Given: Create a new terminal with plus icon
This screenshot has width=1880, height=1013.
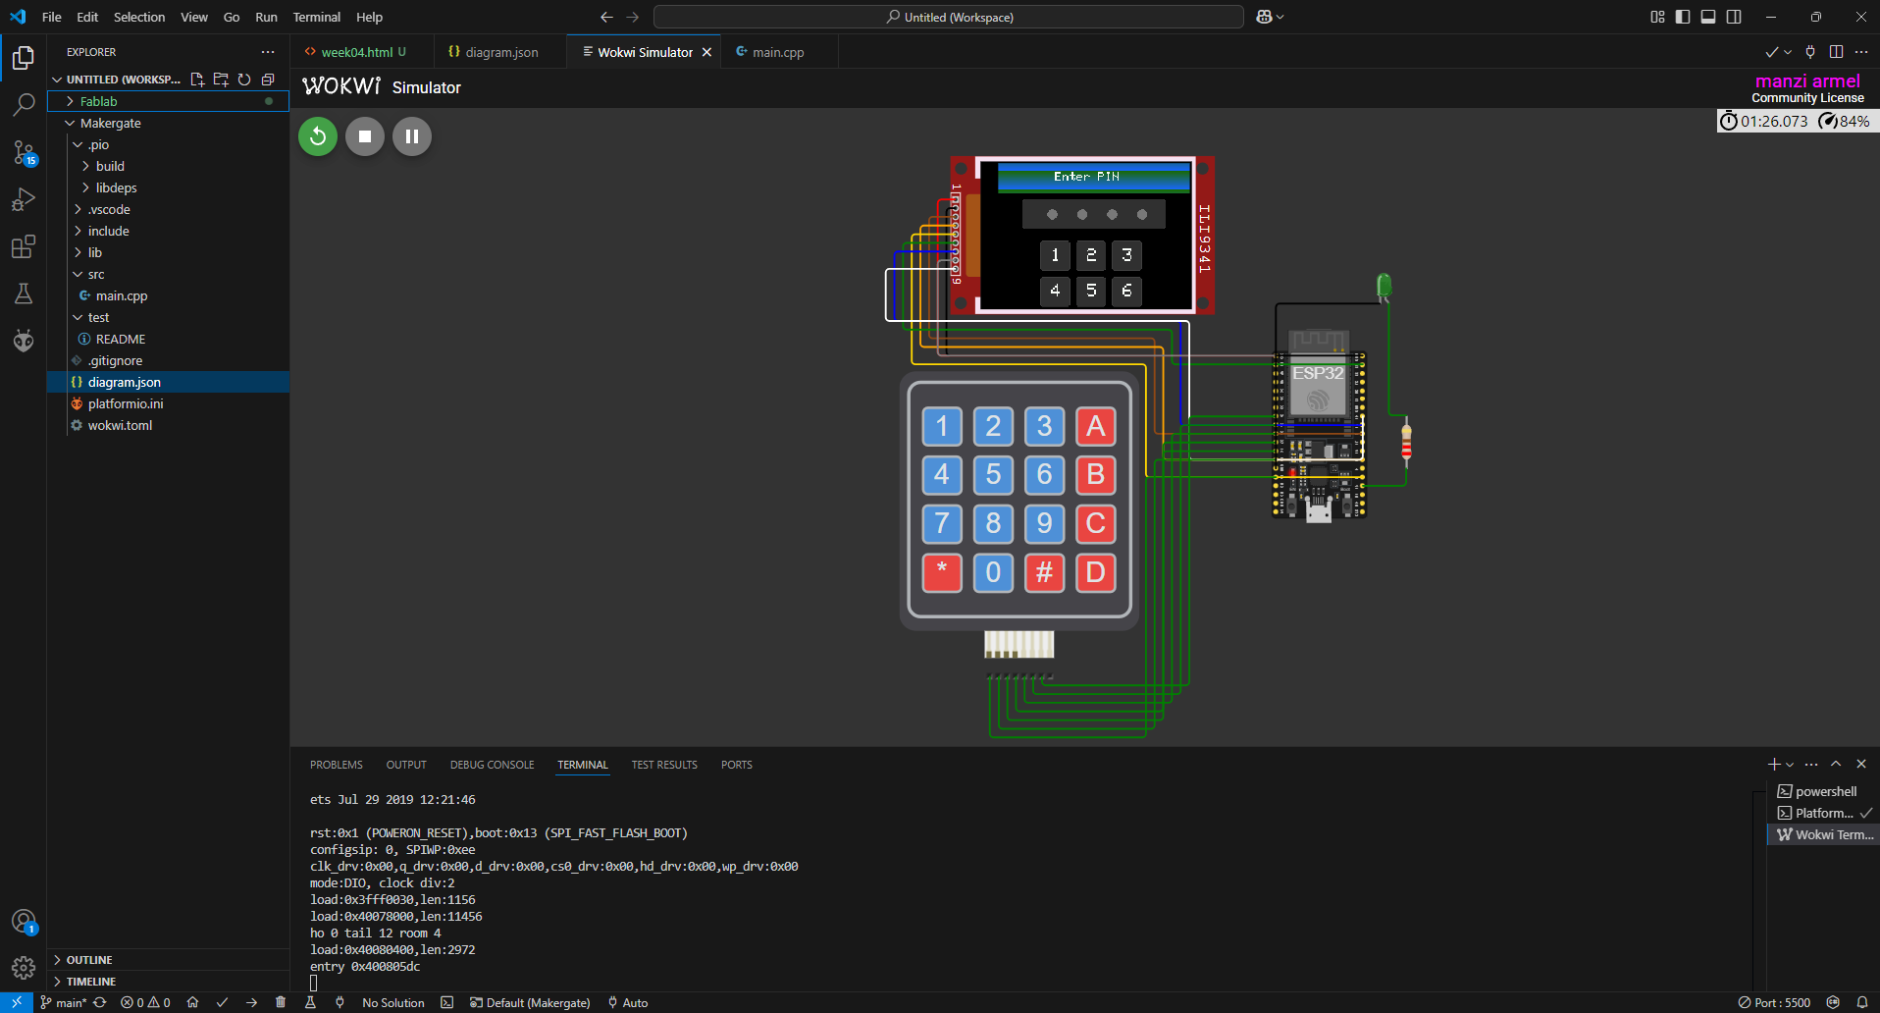Looking at the screenshot, I should coord(1774,764).
